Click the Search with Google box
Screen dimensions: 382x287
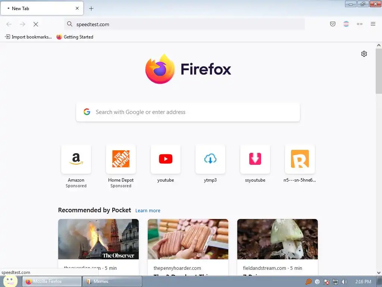click(188, 112)
